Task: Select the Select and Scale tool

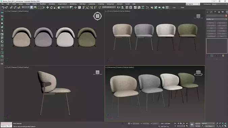Action: pos(55,7)
